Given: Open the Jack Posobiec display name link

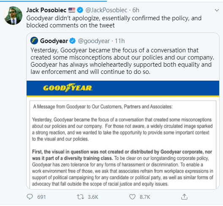Looking at the screenshot, I should (46, 10).
